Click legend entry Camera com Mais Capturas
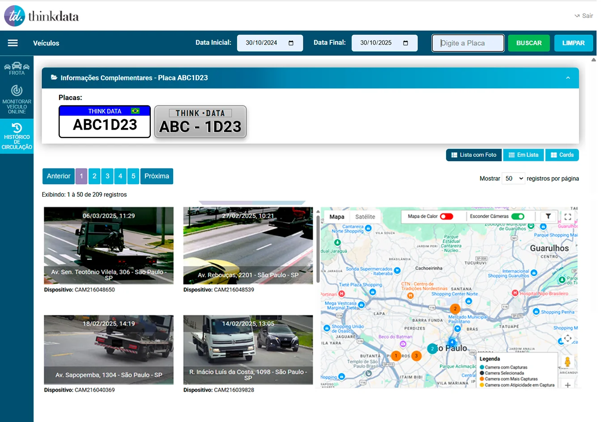The width and height of the screenshot is (604, 422). point(508,379)
